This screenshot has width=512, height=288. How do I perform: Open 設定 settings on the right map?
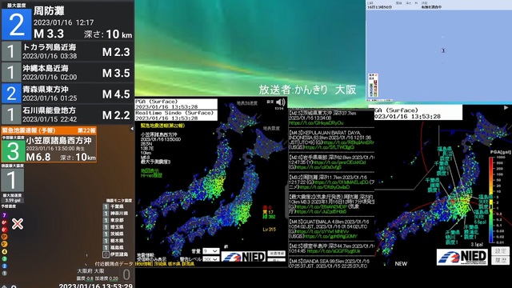point(500,250)
